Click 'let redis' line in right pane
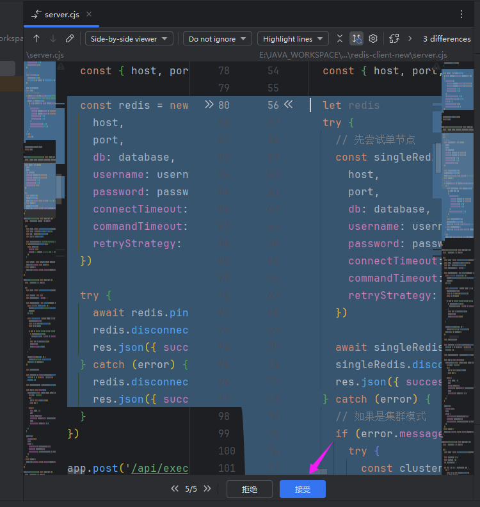The image size is (480, 507). 351,106
